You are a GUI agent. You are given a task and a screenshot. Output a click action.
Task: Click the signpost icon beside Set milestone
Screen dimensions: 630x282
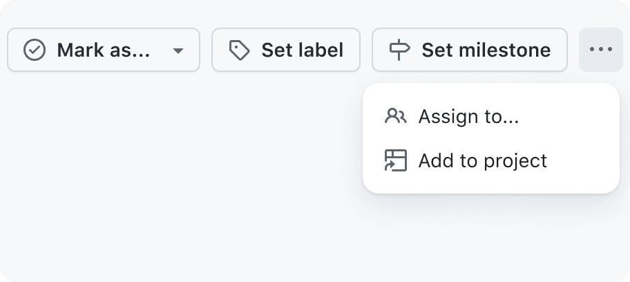pos(400,50)
